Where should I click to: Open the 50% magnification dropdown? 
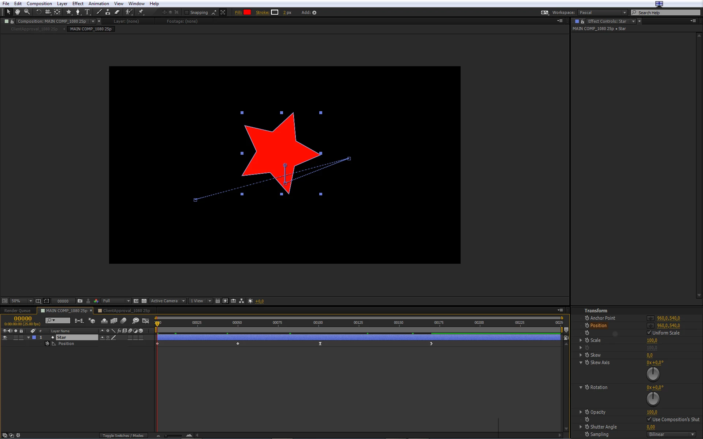[21, 301]
